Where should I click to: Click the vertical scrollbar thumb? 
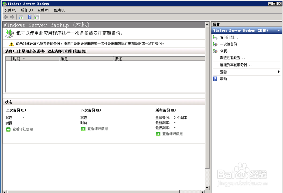(207, 98)
